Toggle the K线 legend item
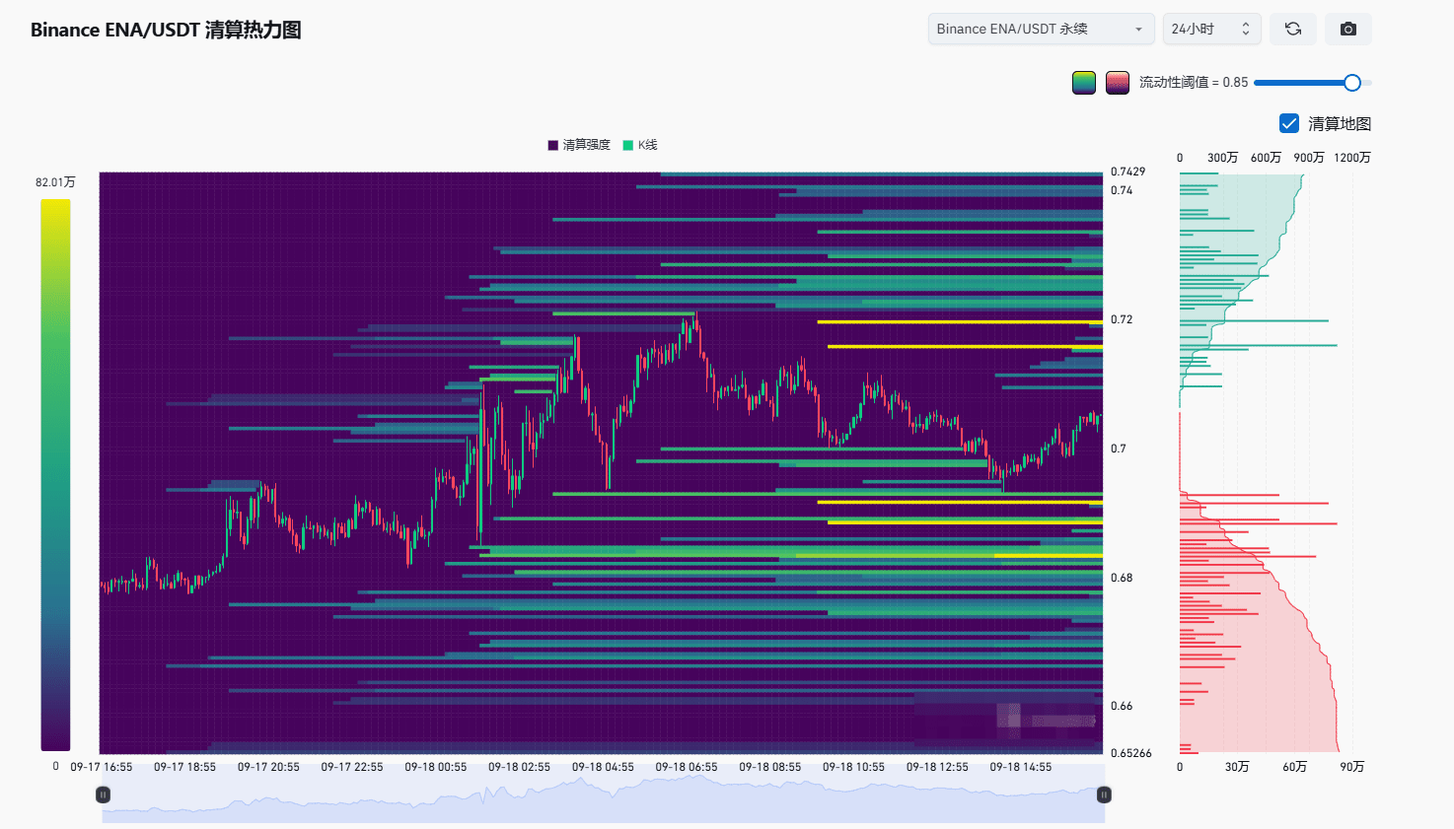 pyautogui.click(x=640, y=145)
